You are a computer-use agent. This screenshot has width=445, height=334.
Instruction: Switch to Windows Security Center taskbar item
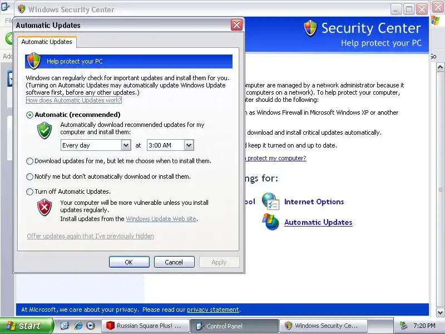[323, 326]
